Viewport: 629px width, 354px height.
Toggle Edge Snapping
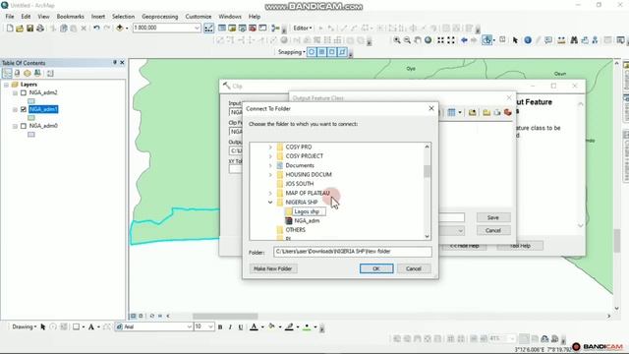coord(342,52)
